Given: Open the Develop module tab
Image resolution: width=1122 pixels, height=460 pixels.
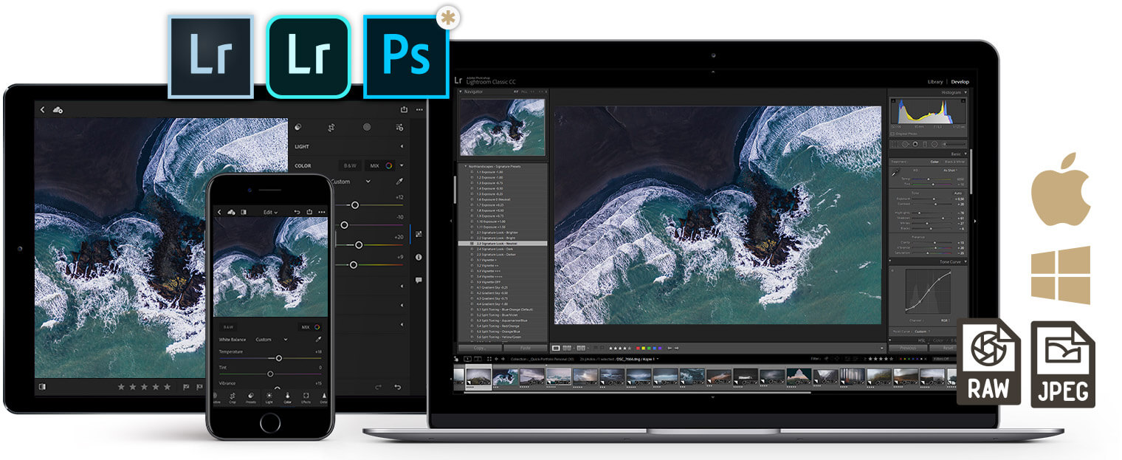Looking at the screenshot, I should click(960, 82).
